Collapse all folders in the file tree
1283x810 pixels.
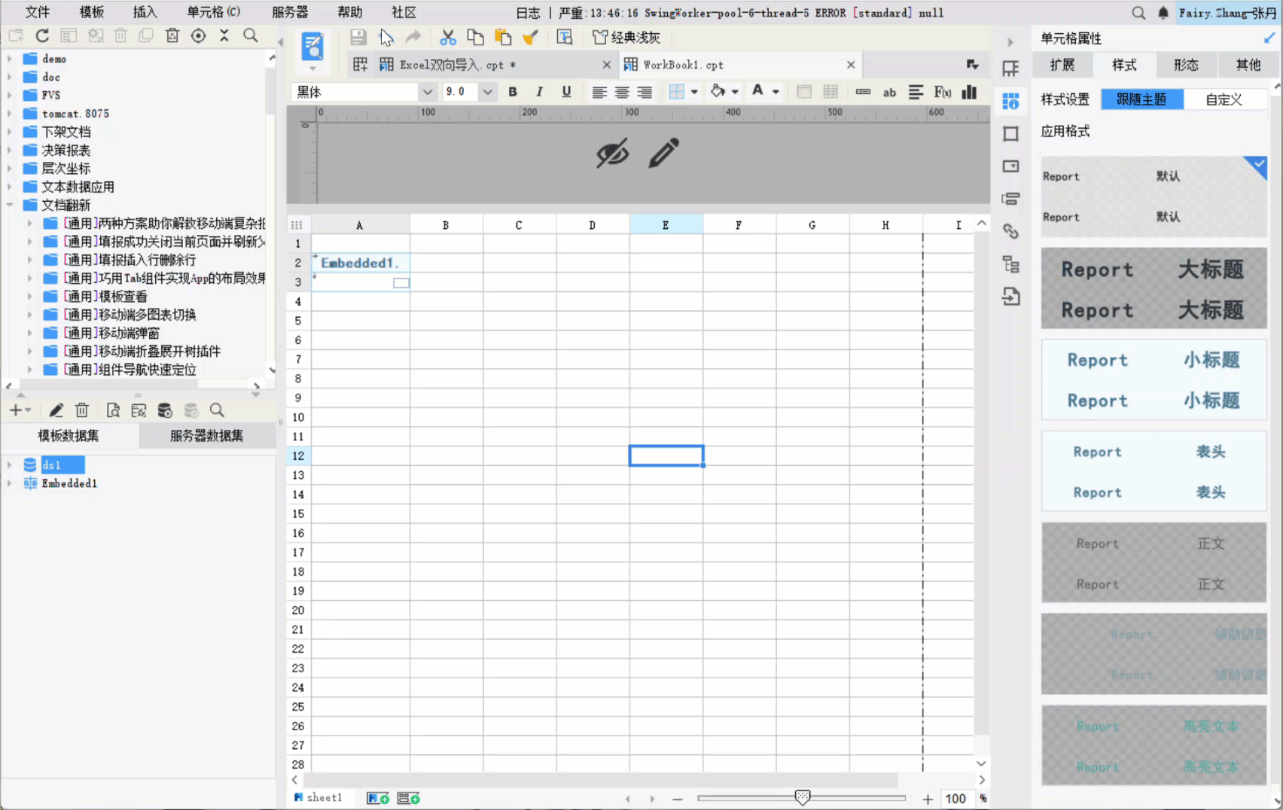(x=224, y=35)
